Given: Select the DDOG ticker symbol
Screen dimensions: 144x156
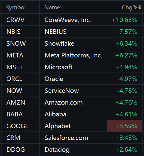Looking at the screenshot, I should [16, 150].
